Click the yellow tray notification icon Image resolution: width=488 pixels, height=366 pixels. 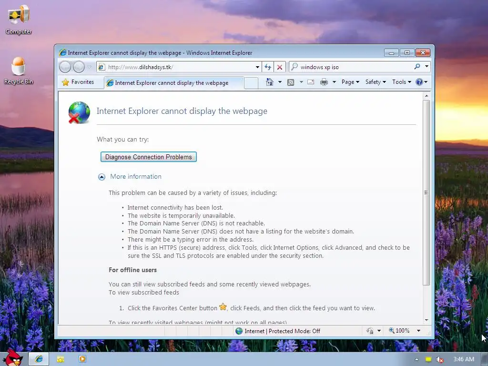428,359
